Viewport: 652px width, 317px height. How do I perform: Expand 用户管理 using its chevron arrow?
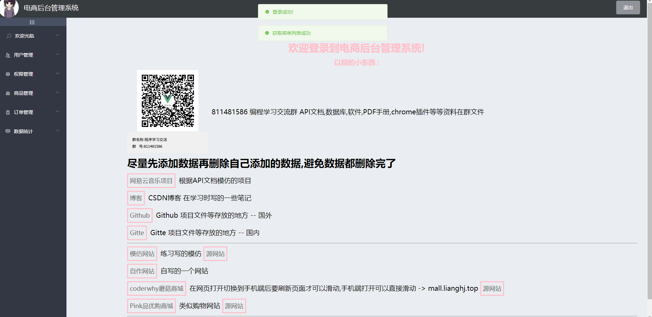[58, 54]
